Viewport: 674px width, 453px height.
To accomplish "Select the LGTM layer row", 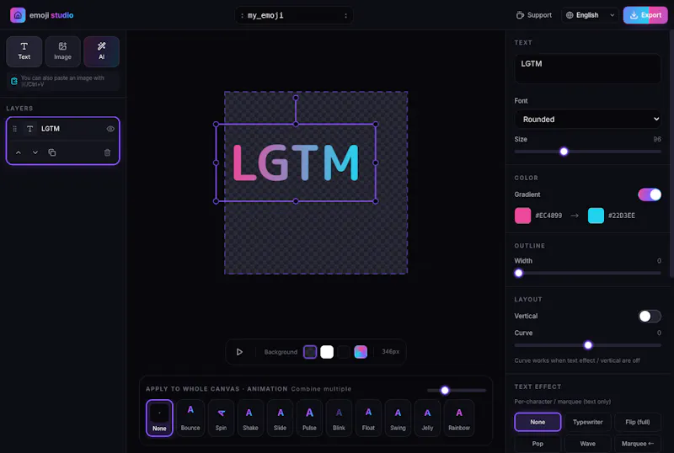I will pos(62,129).
